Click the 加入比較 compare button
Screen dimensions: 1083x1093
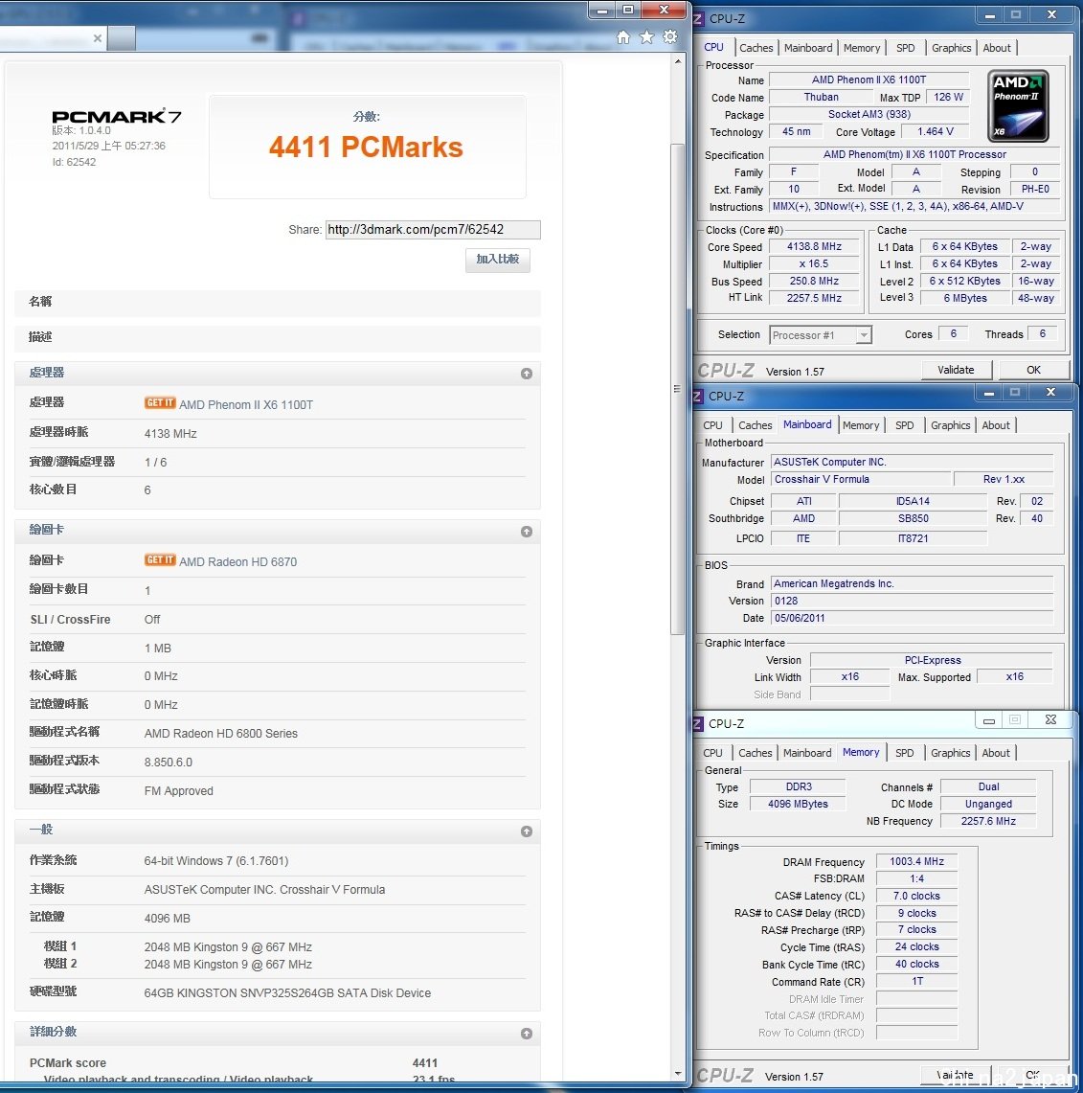click(498, 260)
